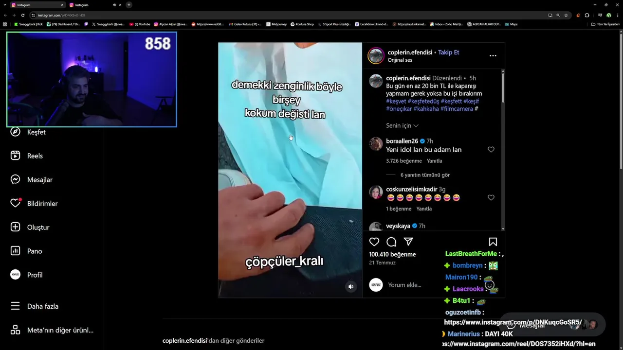Click boraallen26's avatar thumbnail

pos(376,144)
